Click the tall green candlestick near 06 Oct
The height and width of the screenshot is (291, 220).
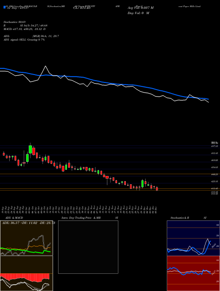30,149
